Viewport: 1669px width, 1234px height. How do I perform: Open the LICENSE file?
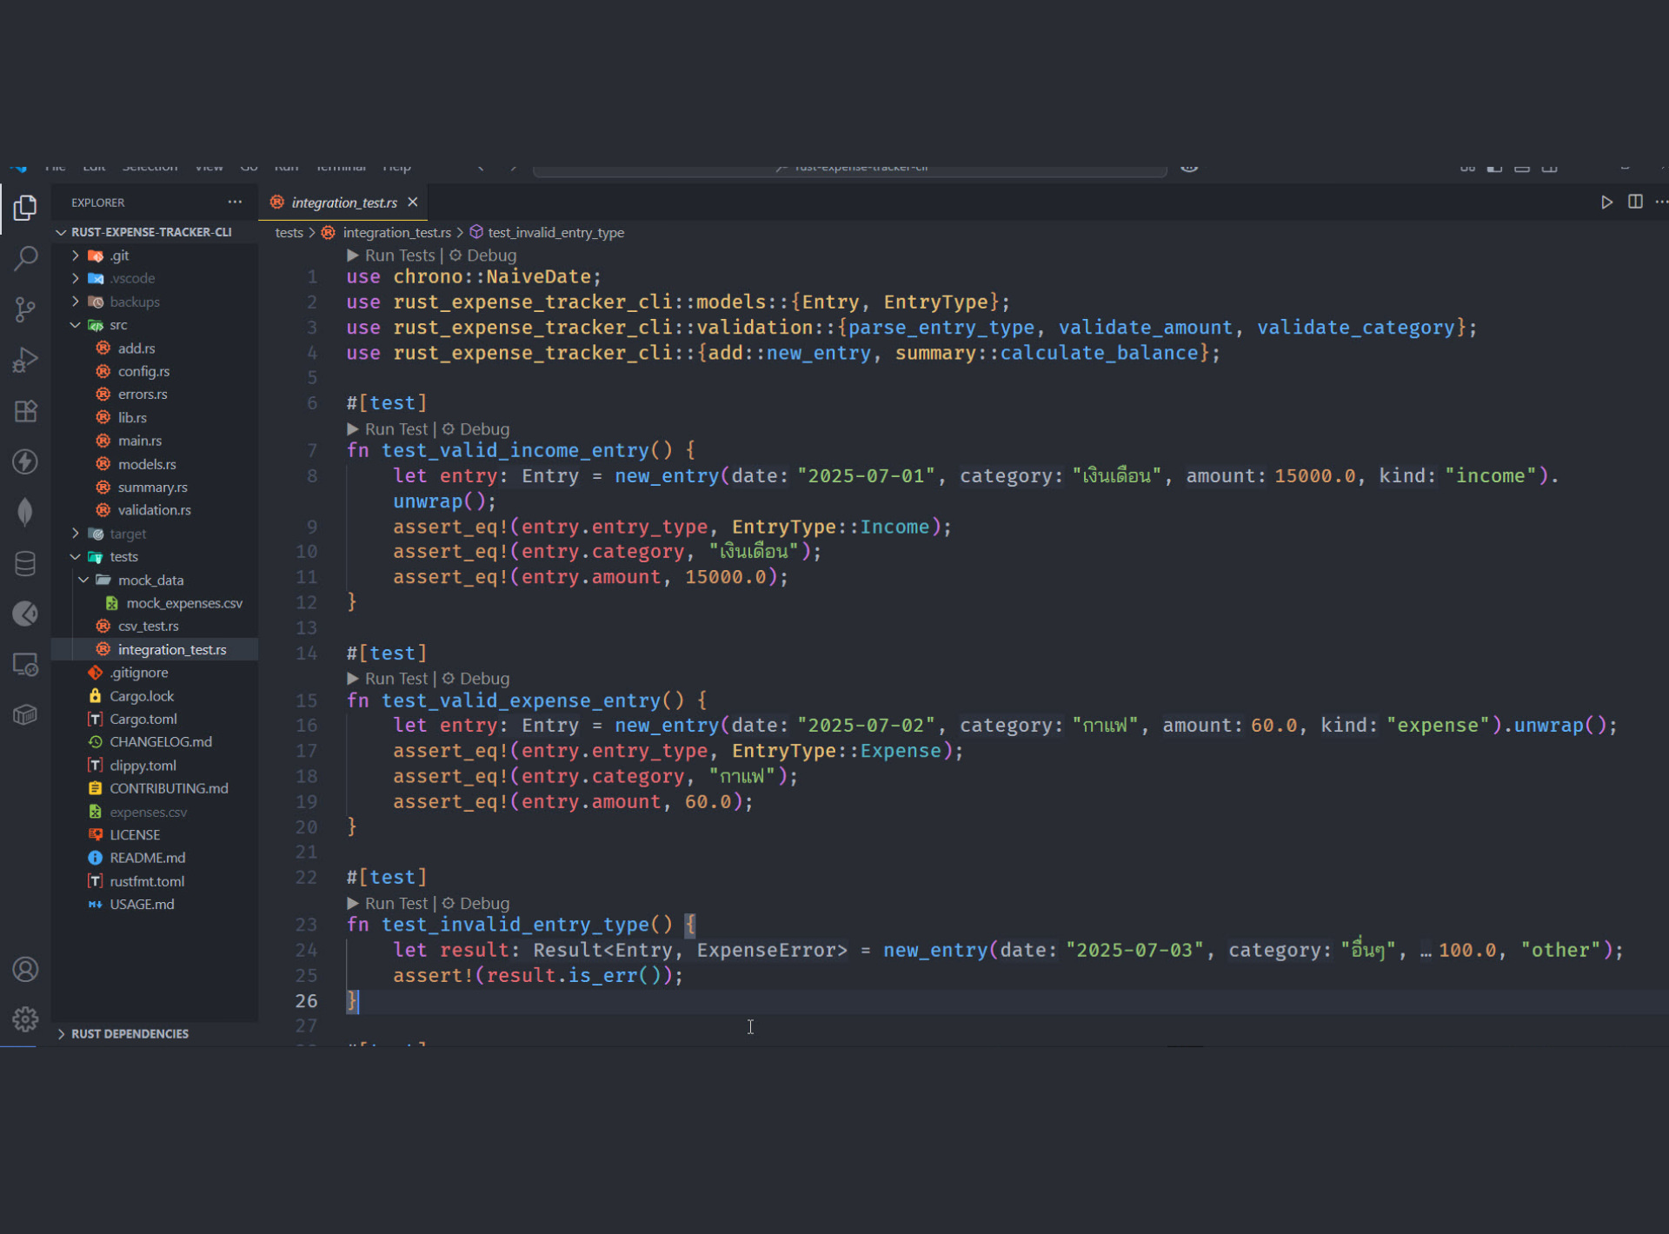pyautogui.click(x=135, y=834)
